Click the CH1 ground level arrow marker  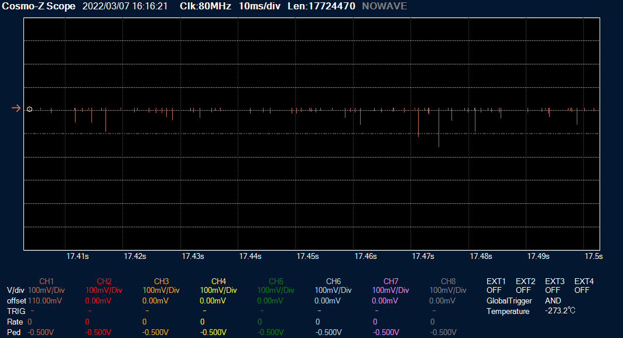point(16,108)
